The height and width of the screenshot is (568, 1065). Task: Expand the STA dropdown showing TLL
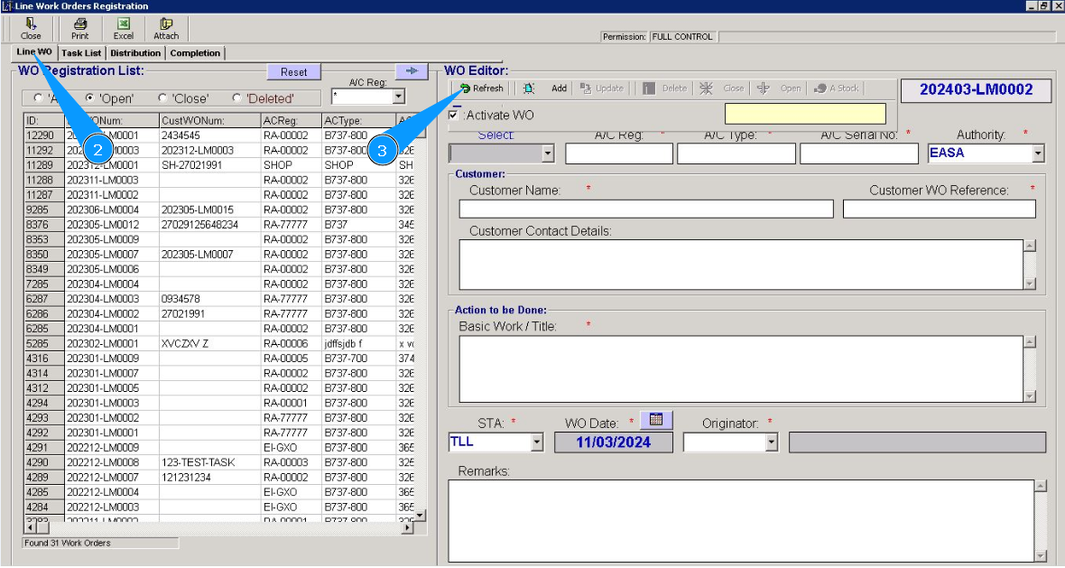537,442
